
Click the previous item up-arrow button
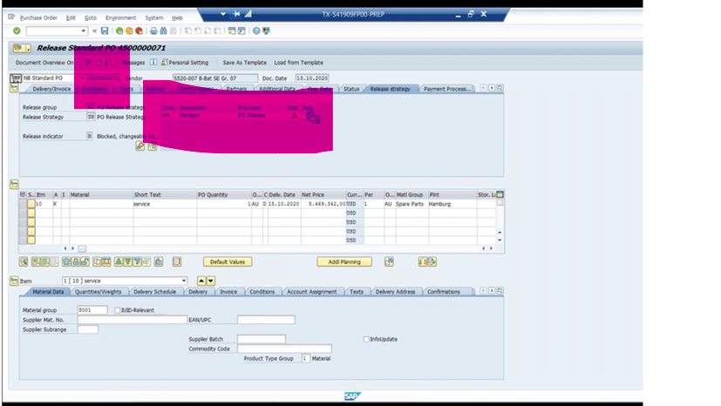(201, 281)
